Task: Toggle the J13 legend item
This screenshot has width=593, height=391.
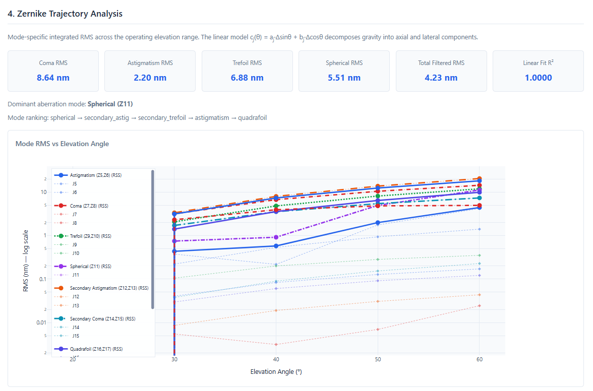Action: pos(75,305)
